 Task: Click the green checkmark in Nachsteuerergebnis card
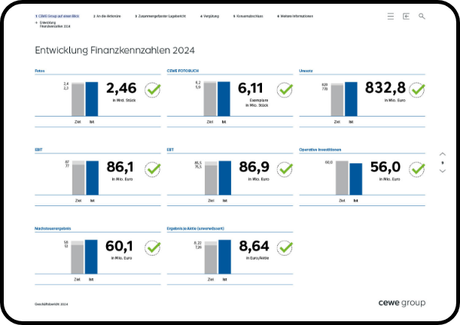coord(153,248)
